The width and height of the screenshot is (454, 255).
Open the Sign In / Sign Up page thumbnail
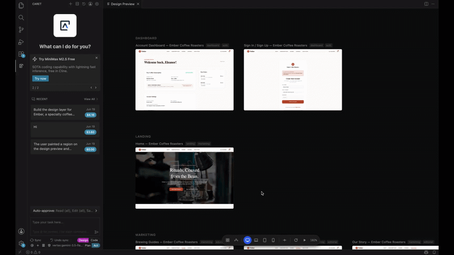tap(293, 80)
